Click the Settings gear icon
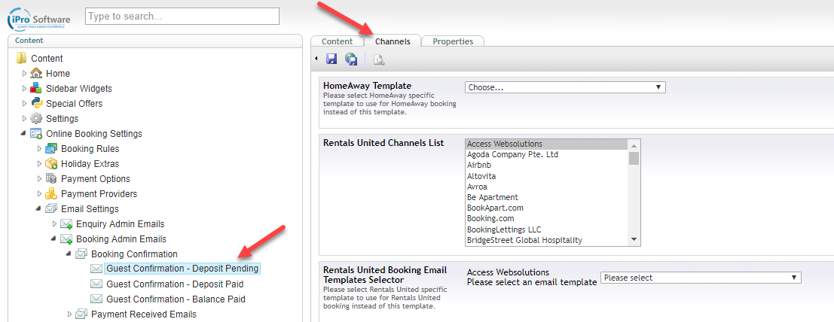 coord(35,118)
